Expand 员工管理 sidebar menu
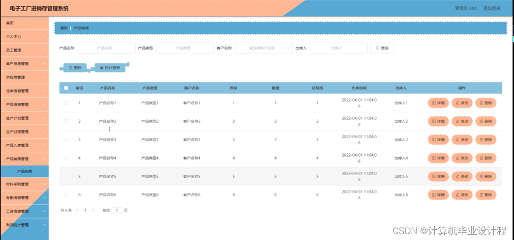514x240 pixels. click(24, 51)
